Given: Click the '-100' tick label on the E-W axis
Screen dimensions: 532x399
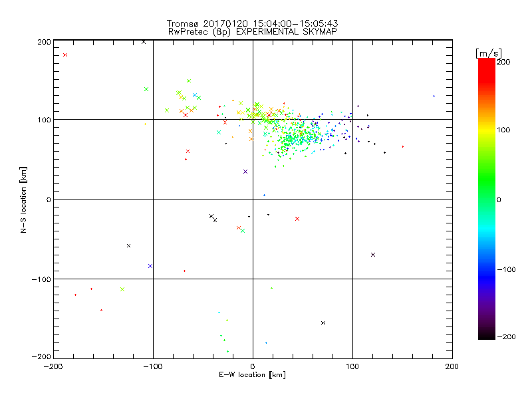Looking at the screenshot, I should (153, 366).
